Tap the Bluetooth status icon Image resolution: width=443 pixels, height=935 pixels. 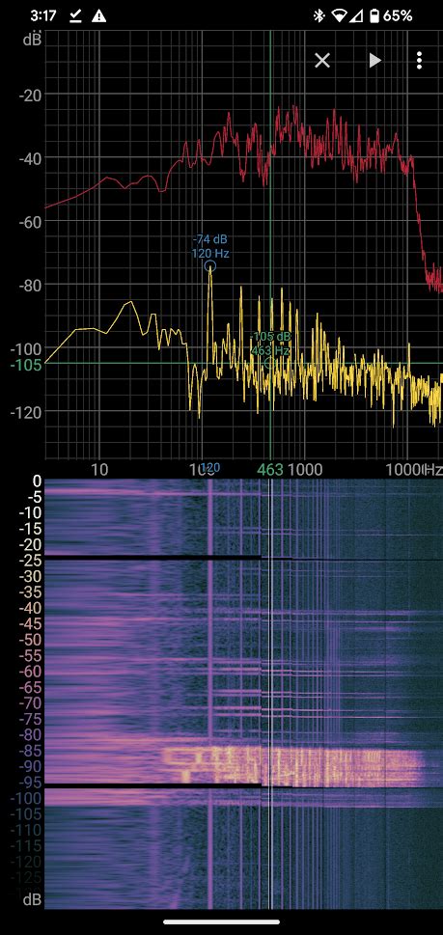319,16
